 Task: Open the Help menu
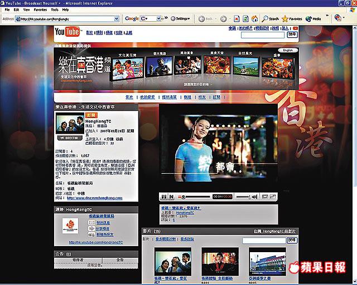65,10
